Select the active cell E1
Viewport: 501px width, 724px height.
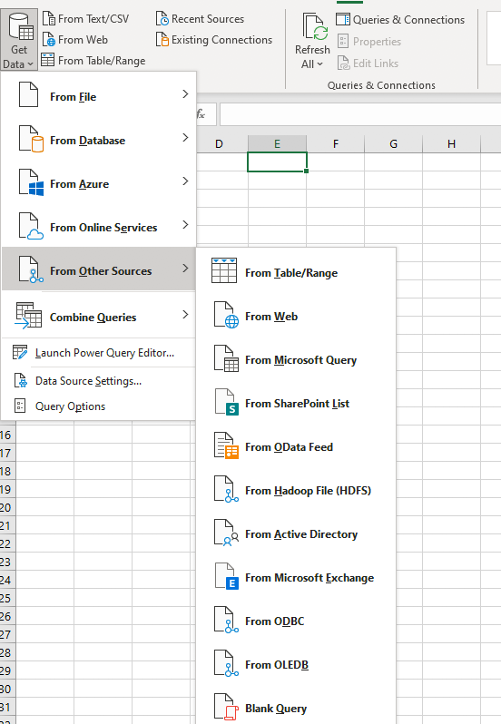(x=277, y=162)
